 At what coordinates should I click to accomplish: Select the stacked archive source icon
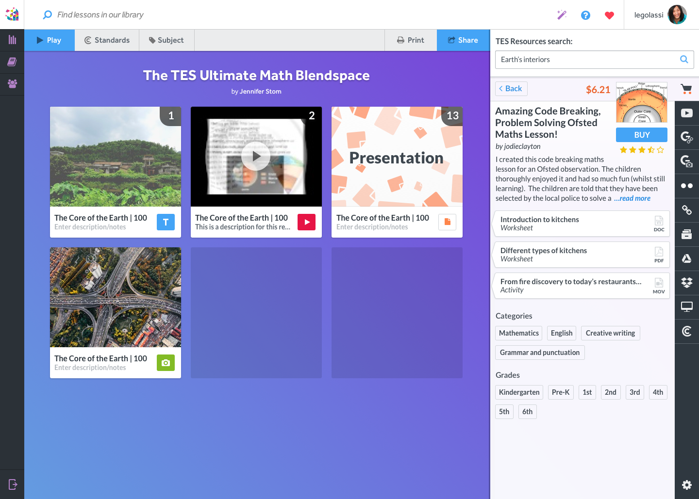point(687,234)
